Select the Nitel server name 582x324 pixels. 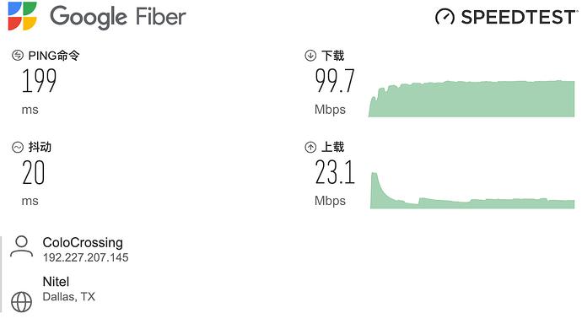[56, 282]
